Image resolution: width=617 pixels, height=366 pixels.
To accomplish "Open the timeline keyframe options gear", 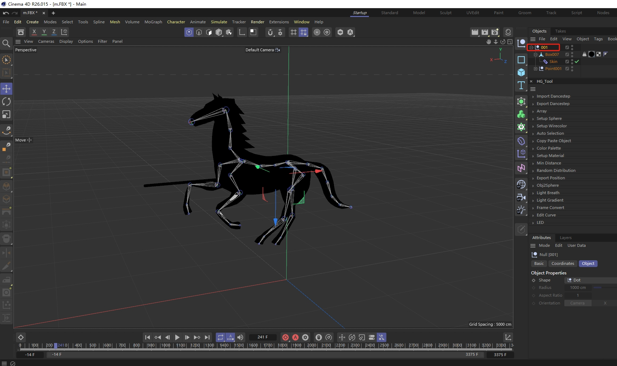I will [x=305, y=337].
